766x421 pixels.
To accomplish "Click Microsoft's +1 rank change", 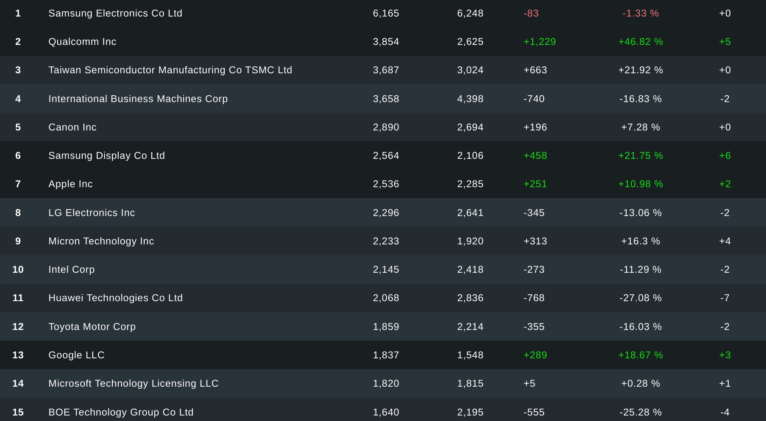I will (725, 383).
